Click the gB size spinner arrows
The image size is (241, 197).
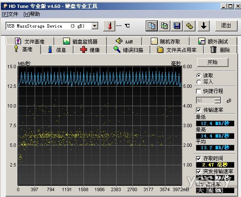pos(218,100)
